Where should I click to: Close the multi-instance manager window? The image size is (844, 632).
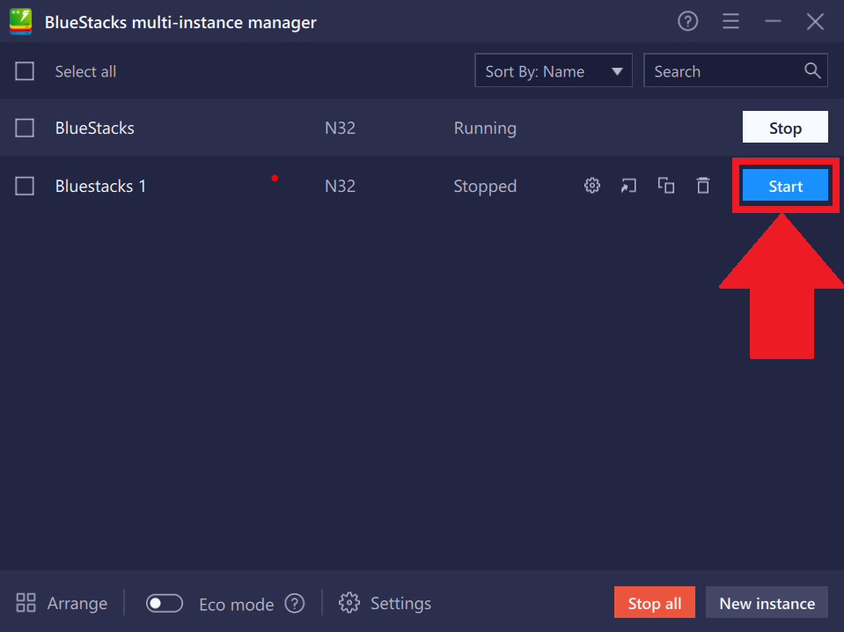point(815,21)
